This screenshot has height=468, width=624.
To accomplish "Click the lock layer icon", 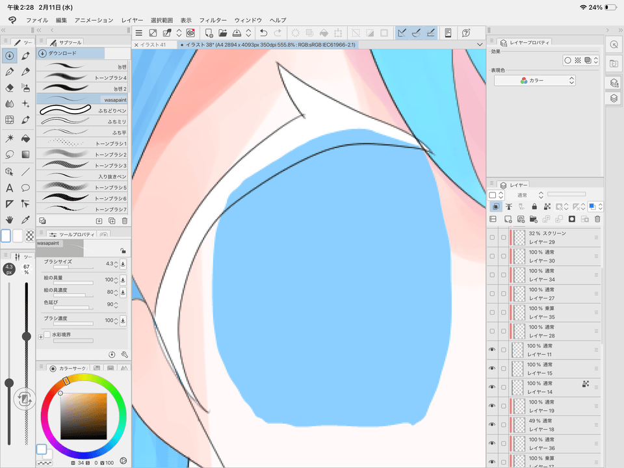I will point(534,207).
